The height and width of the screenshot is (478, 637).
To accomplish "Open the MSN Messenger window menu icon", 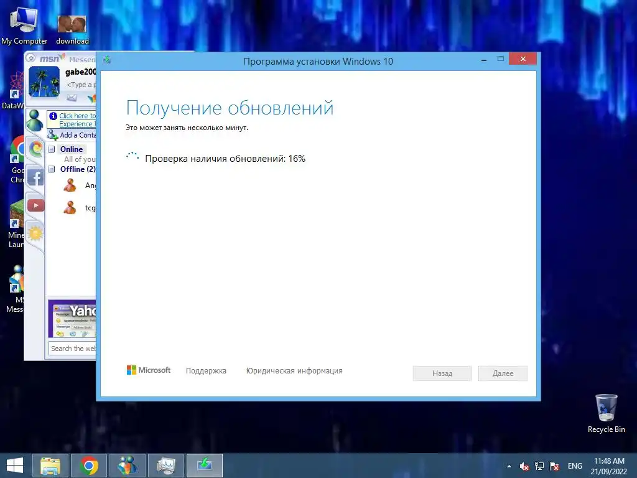I will pos(31,58).
